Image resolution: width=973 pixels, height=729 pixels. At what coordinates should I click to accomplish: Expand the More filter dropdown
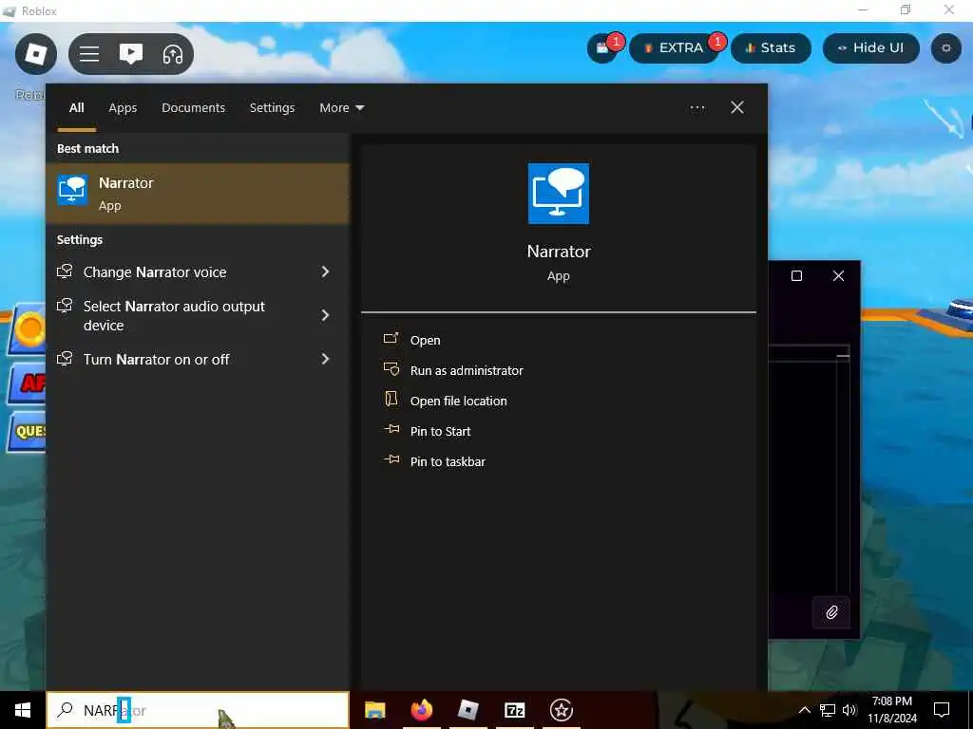[x=342, y=108]
